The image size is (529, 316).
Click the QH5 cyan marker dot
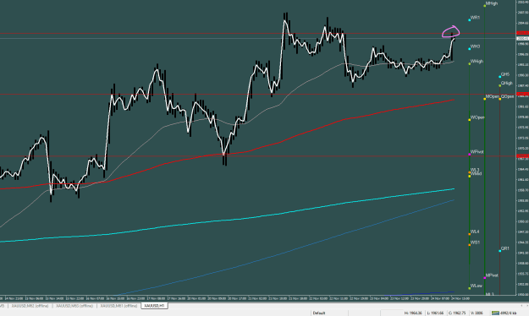click(499, 77)
